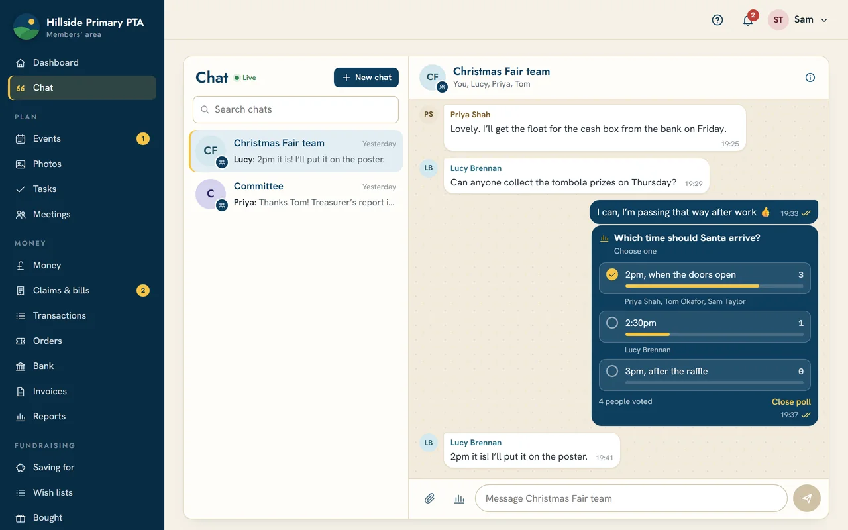Viewport: 848px width, 530px height.
Task: Start a conversation with New chat button
Action: [x=366, y=78]
